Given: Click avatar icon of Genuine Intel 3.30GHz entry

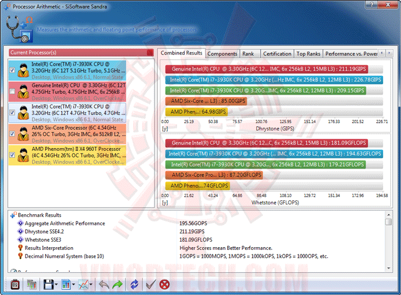Looking at the screenshot, I should coord(23,91).
